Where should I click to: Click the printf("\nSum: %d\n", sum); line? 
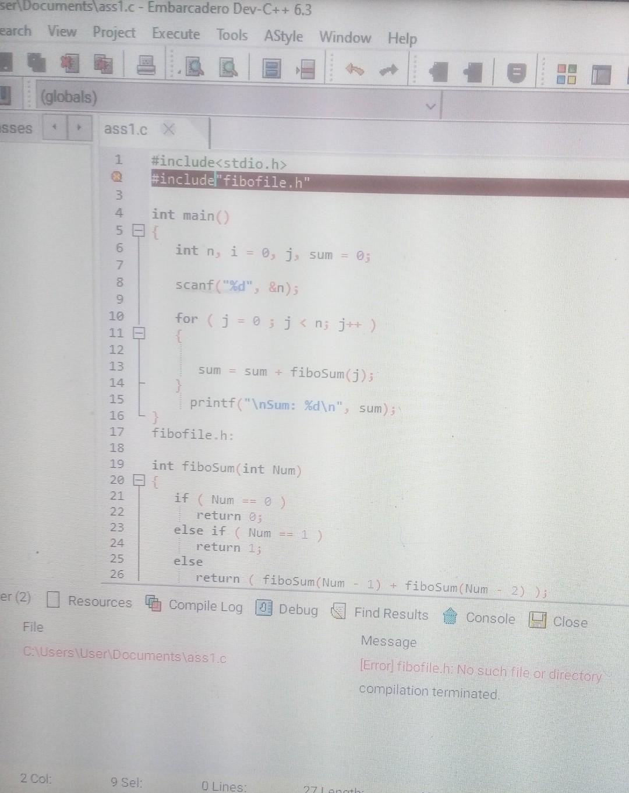pos(293,406)
